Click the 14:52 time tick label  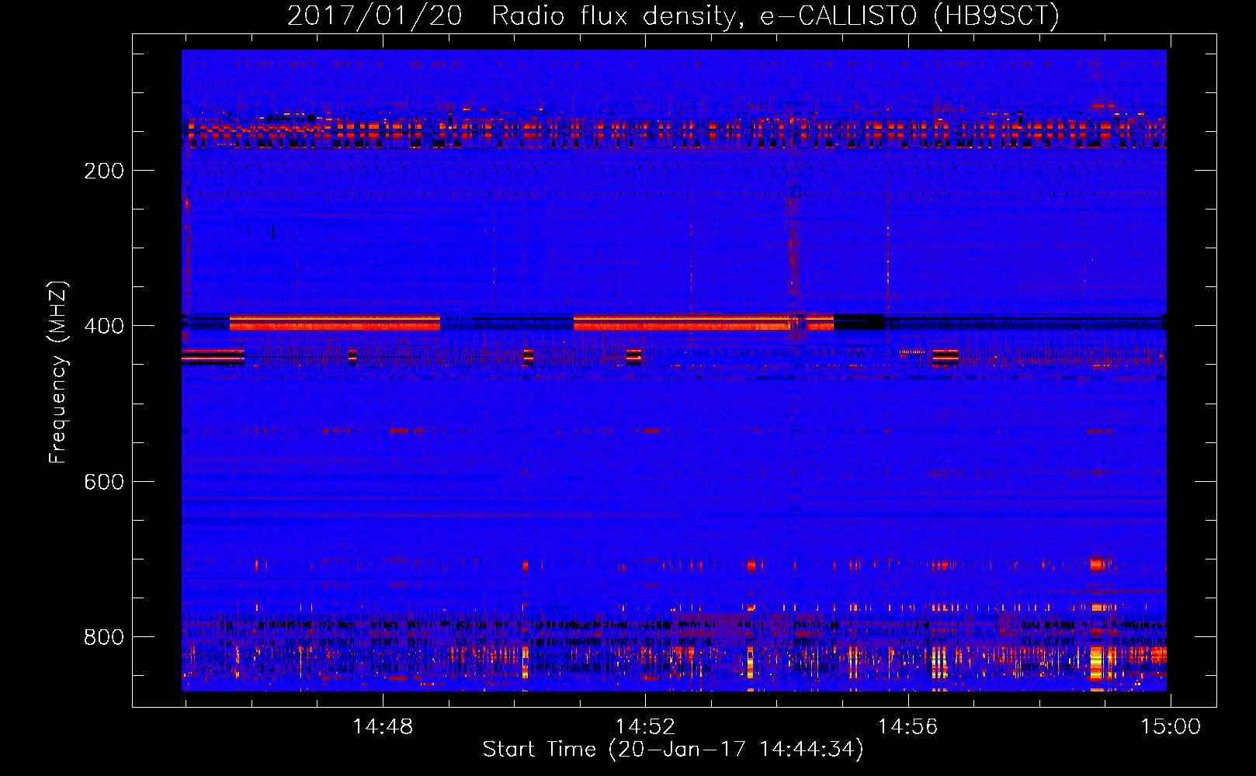(645, 727)
